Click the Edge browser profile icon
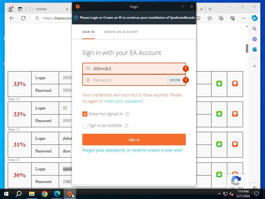 point(10,9)
